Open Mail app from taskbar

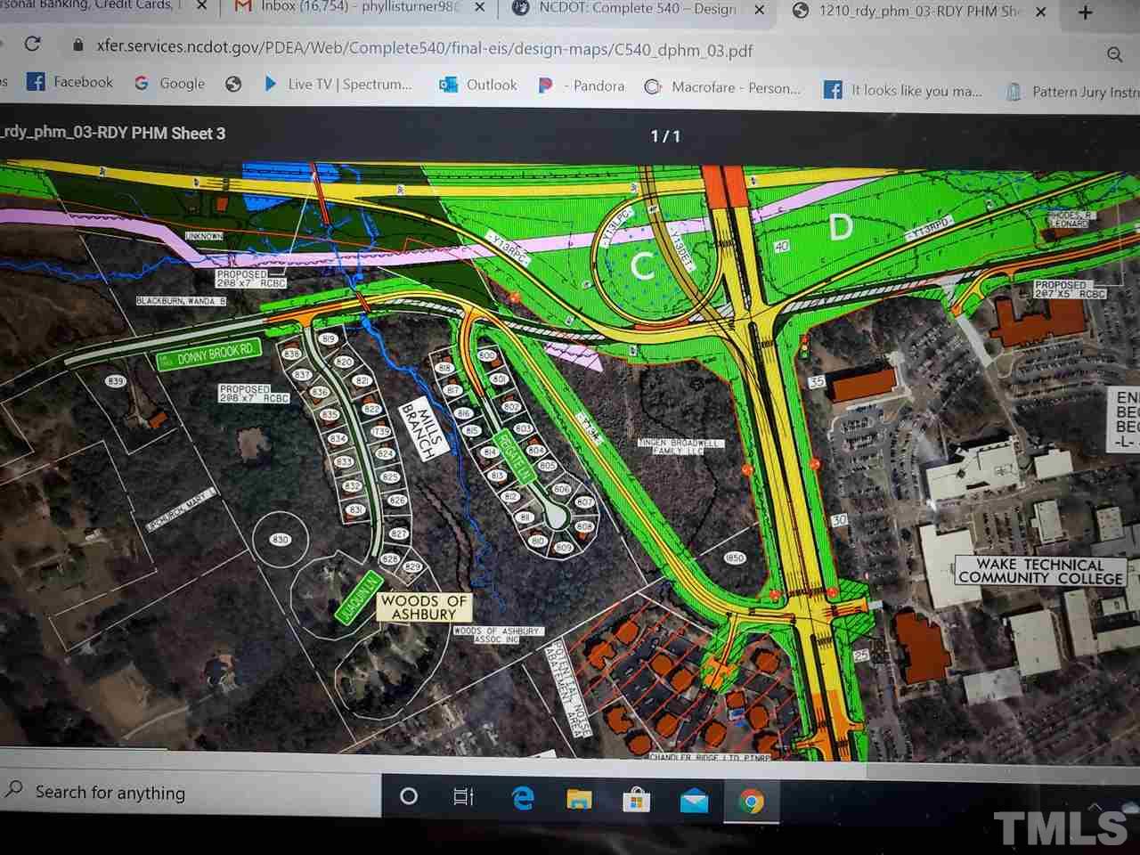(694, 802)
